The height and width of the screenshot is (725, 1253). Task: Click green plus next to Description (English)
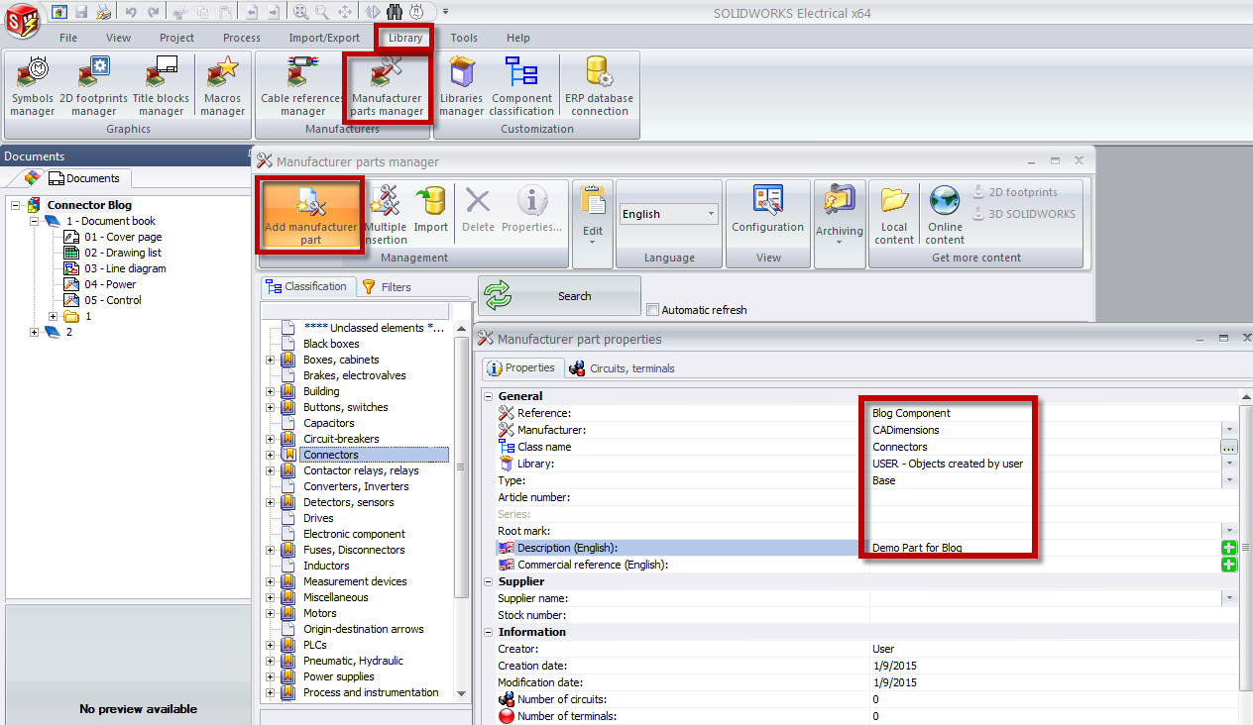click(1229, 548)
